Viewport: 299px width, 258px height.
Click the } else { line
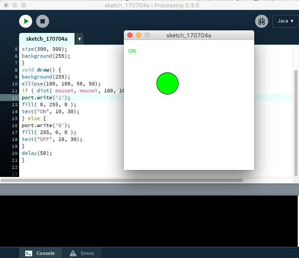tap(34, 118)
